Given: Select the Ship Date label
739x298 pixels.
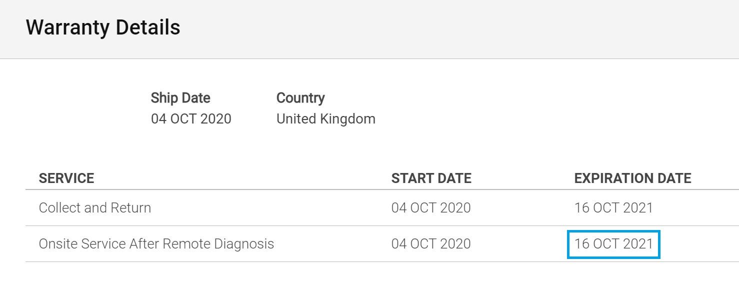Looking at the screenshot, I should (180, 98).
